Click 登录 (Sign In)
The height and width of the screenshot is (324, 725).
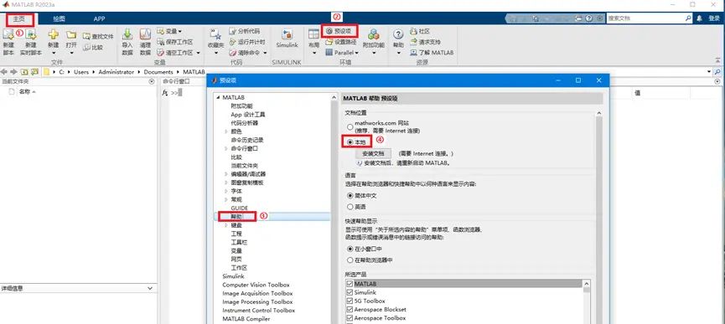[714, 18]
